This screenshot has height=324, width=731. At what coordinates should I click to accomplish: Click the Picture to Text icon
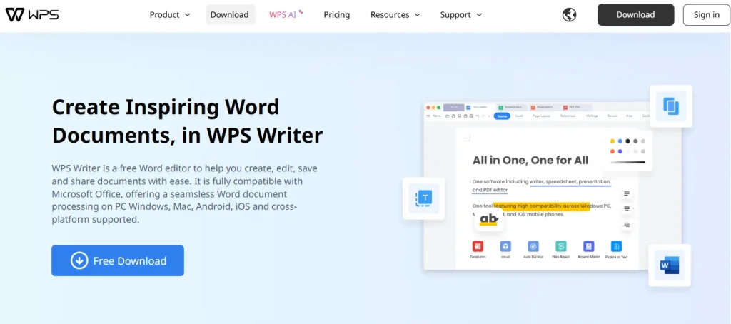point(615,246)
